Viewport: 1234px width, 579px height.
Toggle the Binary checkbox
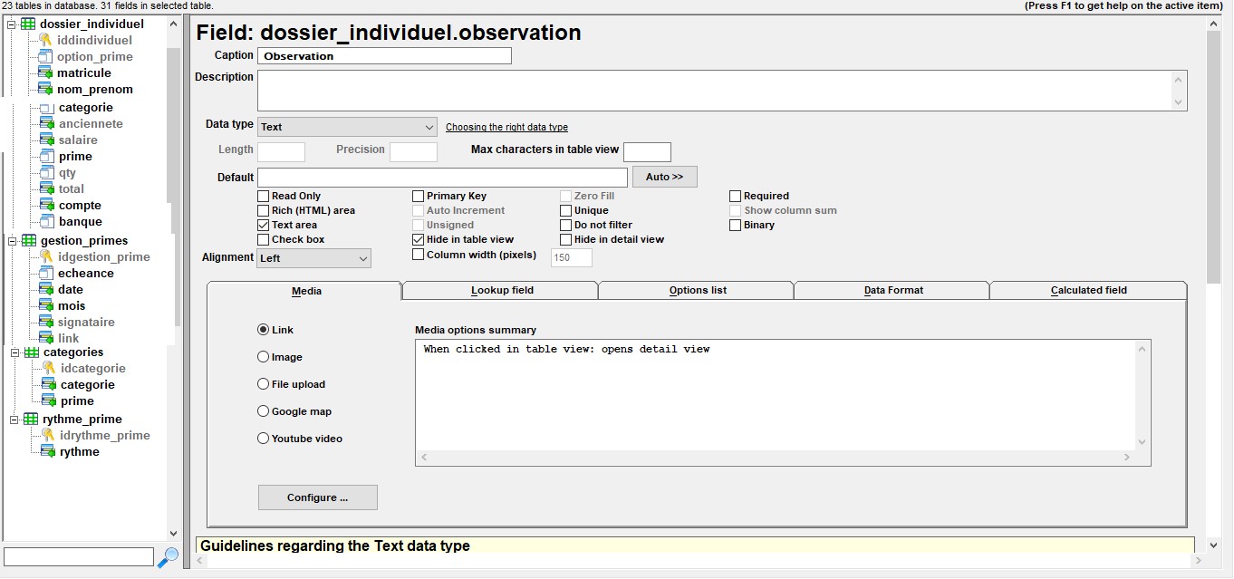click(736, 225)
